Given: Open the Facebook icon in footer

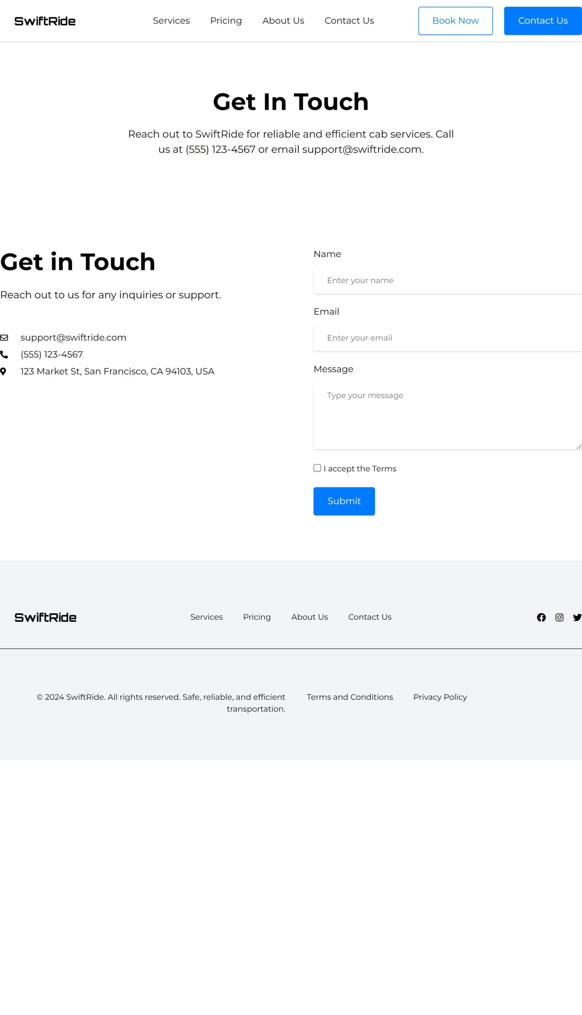Looking at the screenshot, I should (x=541, y=617).
